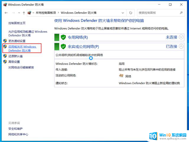Image resolution: width=189 pixels, height=142 pixels.
Task: Click green shield icon of 专用网络
Action: click(63, 37)
